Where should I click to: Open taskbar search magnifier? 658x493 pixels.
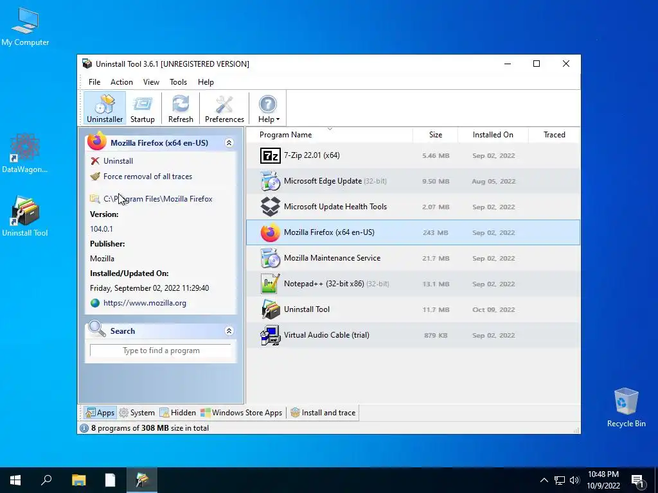coord(46,480)
